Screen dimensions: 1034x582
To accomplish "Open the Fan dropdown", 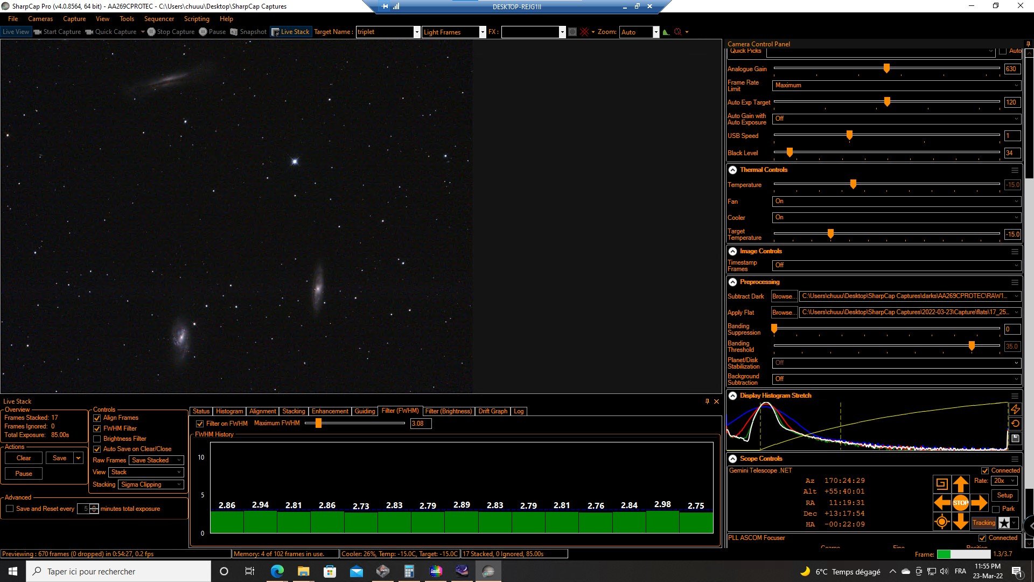I will [896, 201].
